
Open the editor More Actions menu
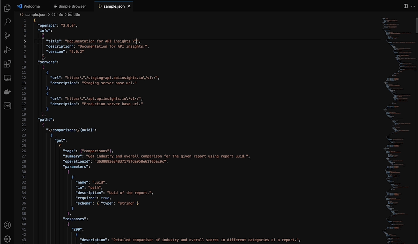[x=412, y=6]
